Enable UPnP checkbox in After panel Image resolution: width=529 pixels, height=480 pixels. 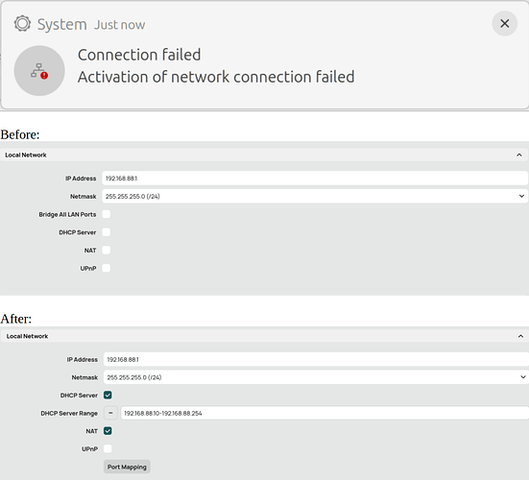click(x=108, y=448)
